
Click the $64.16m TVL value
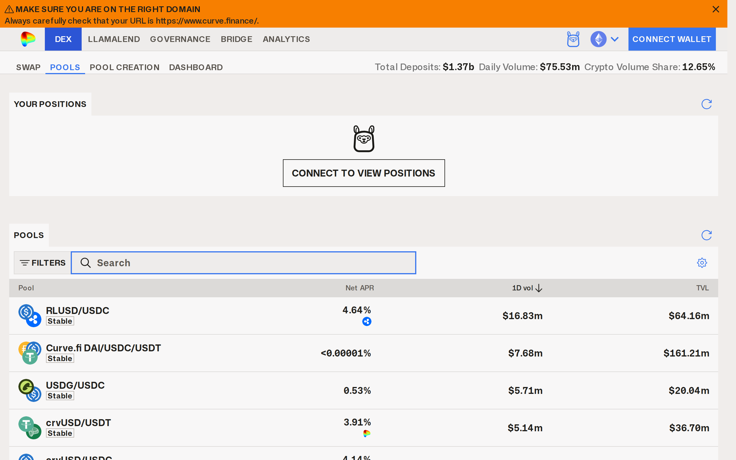[x=689, y=316]
